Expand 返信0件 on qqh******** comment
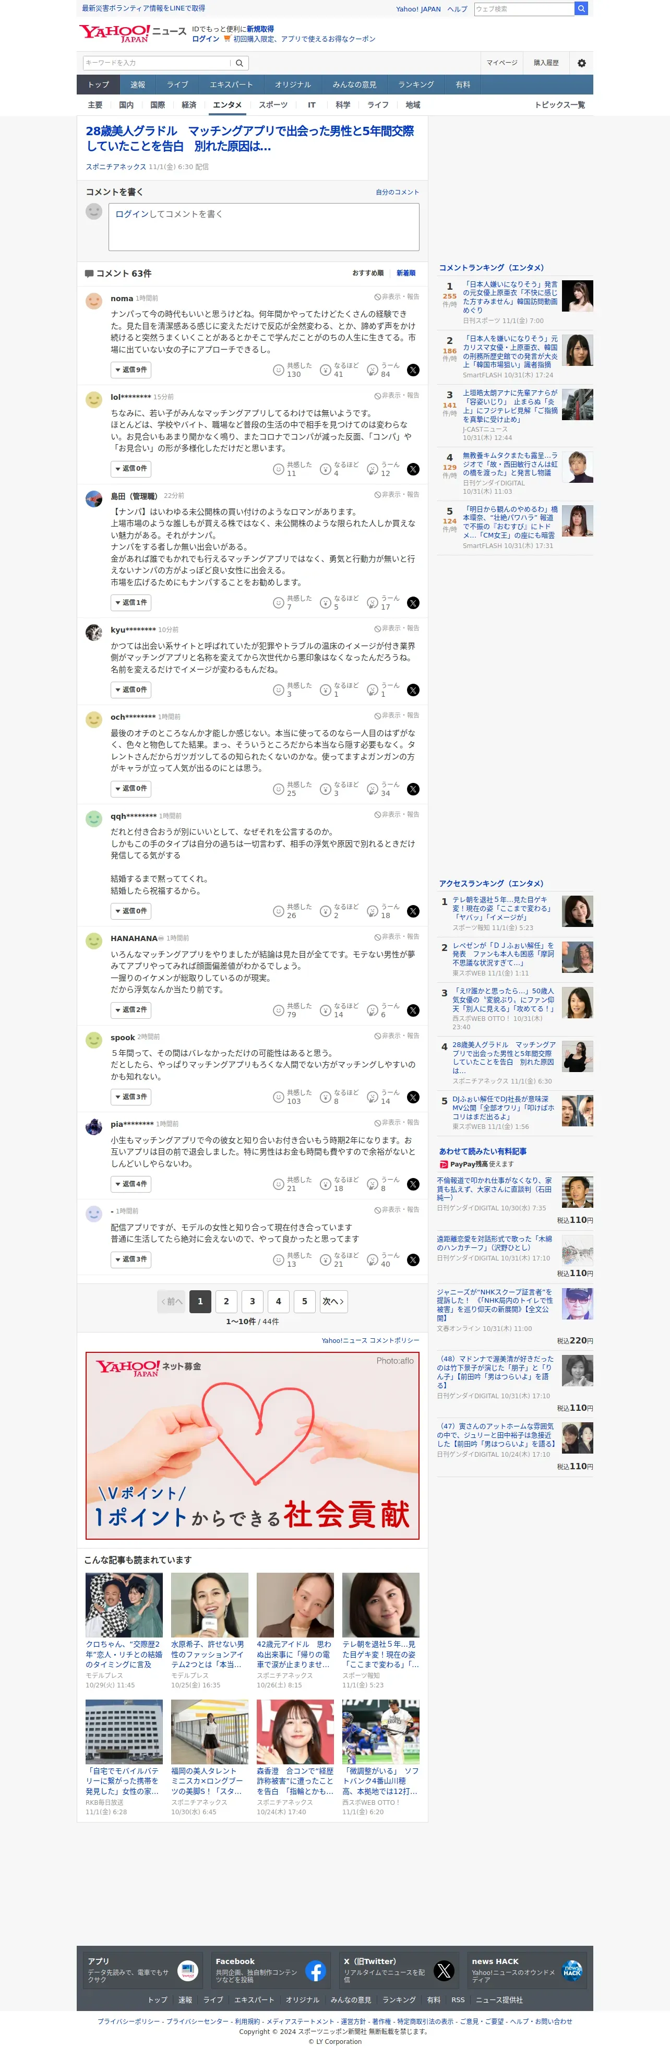 131,911
